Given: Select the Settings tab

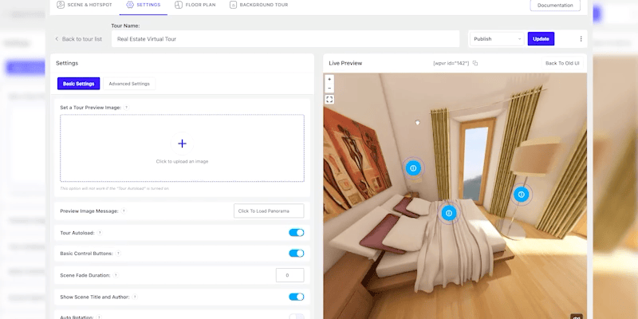Looking at the screenshot, I should point(144,5).
